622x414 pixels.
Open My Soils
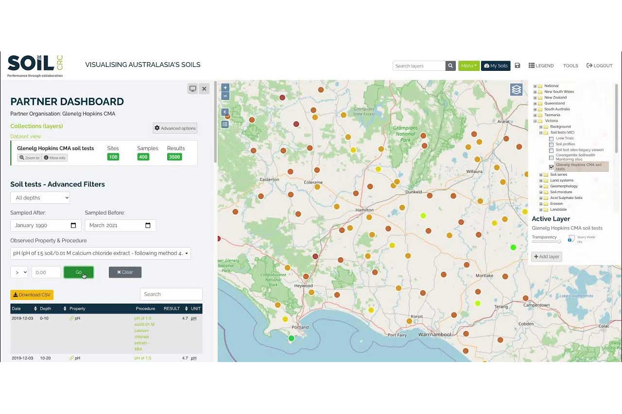point(496,66)
